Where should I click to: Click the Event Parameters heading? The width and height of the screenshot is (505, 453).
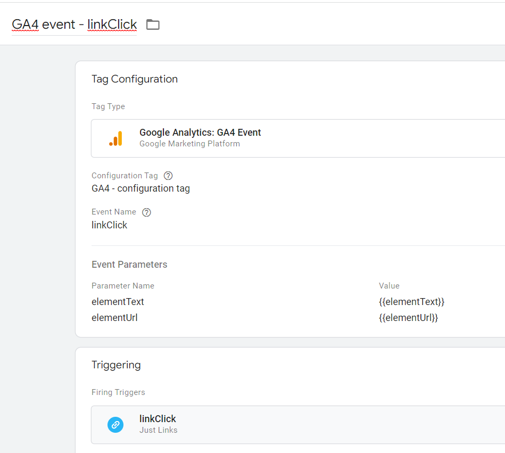pos(129,265)
